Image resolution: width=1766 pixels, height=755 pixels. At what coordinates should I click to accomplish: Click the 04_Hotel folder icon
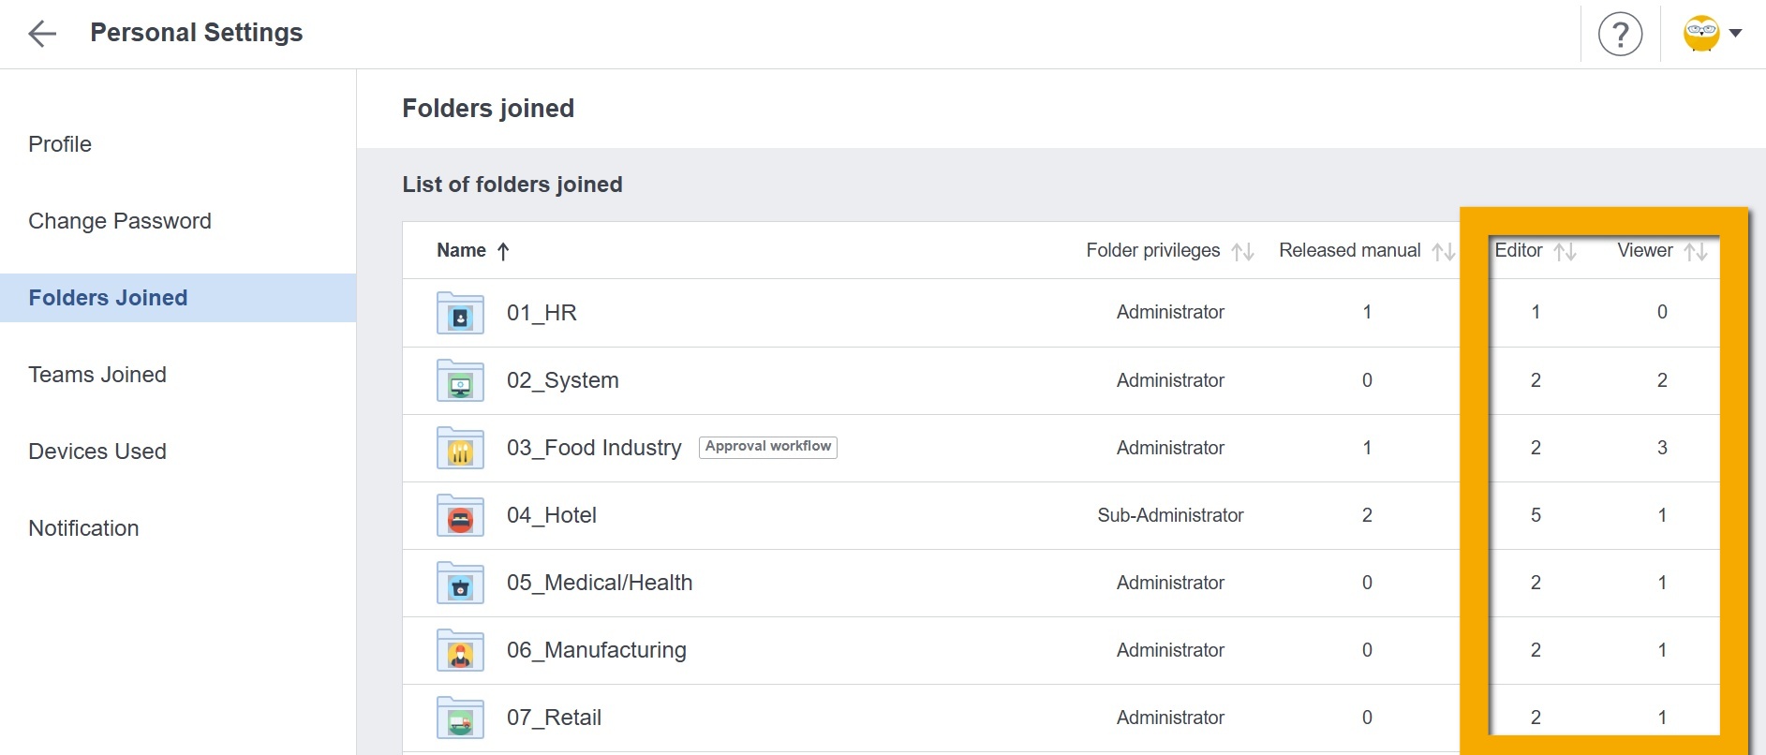(x=460, y=515)
